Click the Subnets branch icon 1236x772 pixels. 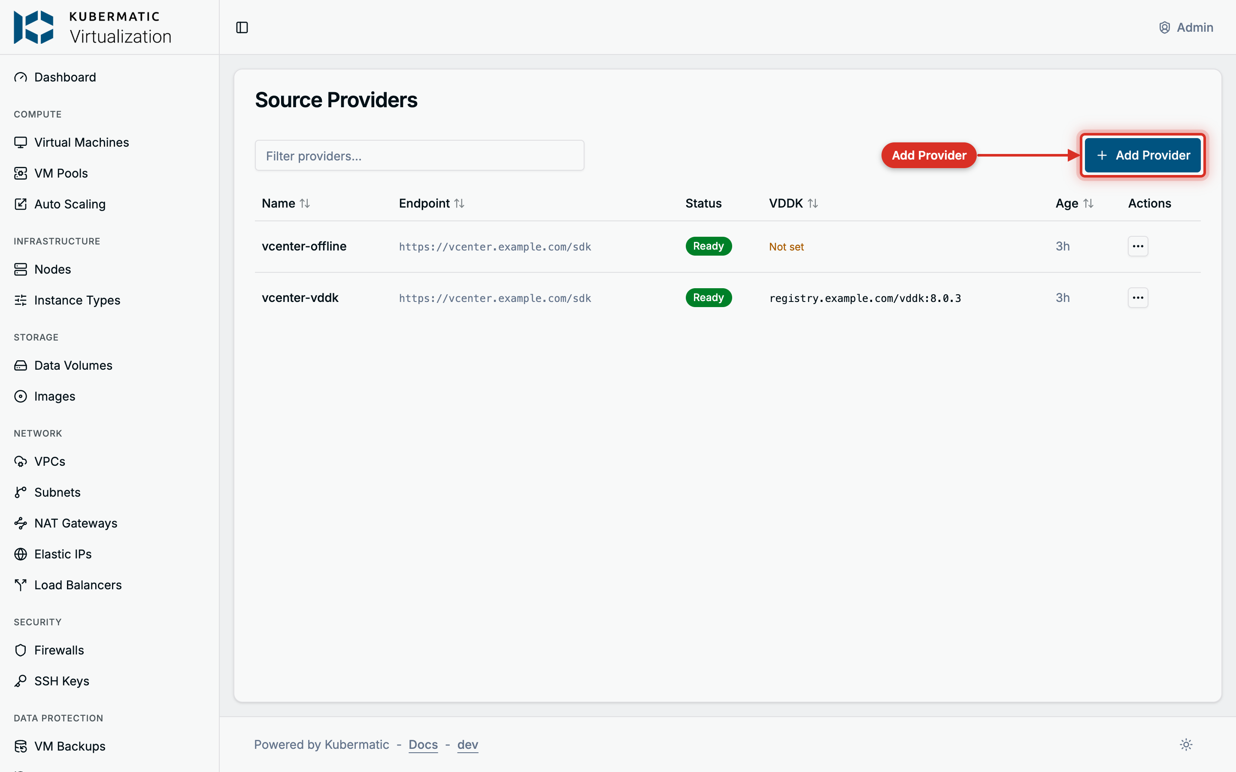click(x=21, y=492)
